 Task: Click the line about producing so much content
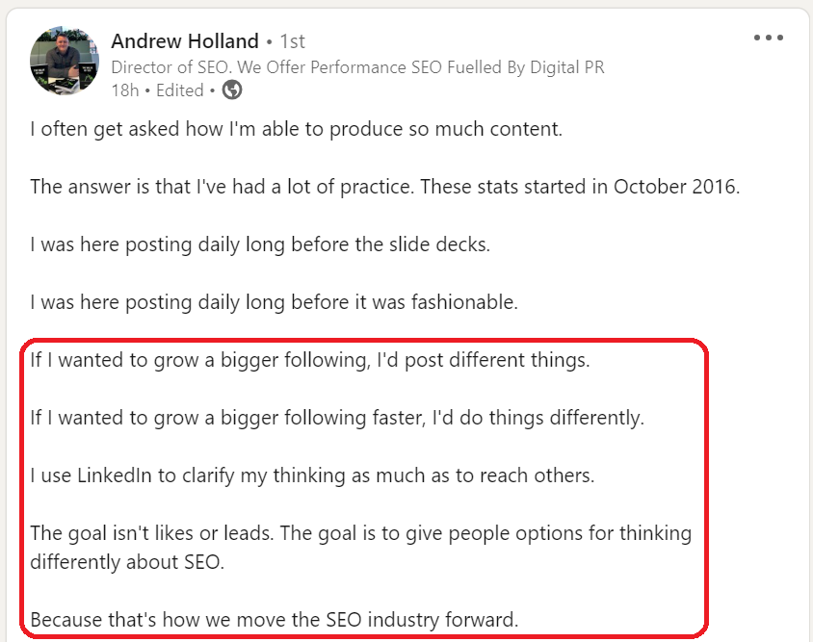tap(296, 129)
